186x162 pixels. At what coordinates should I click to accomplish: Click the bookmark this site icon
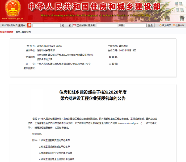[x=174, y=26]
